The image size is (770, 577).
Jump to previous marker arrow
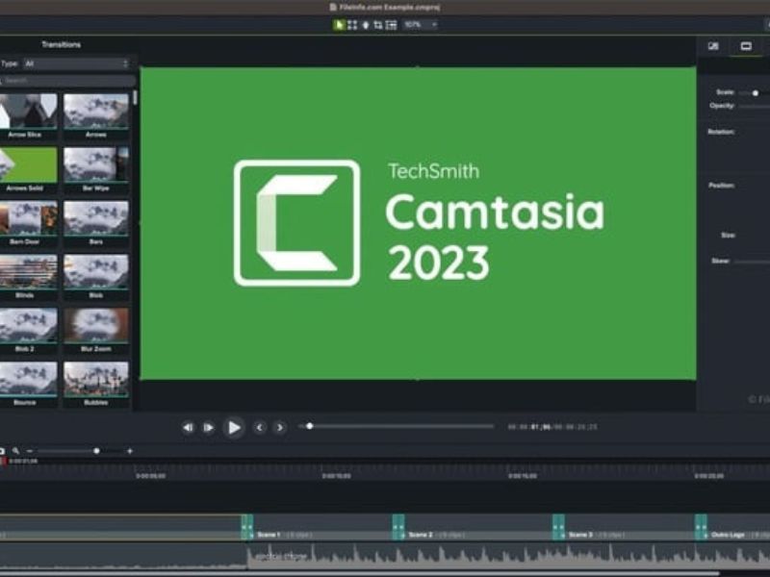click(x=259, y=427)
